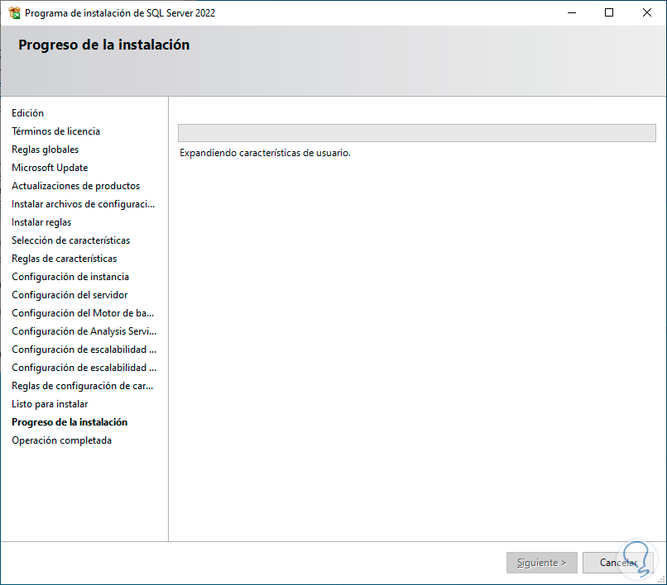Select Operación completada step

tap(62, 440)
